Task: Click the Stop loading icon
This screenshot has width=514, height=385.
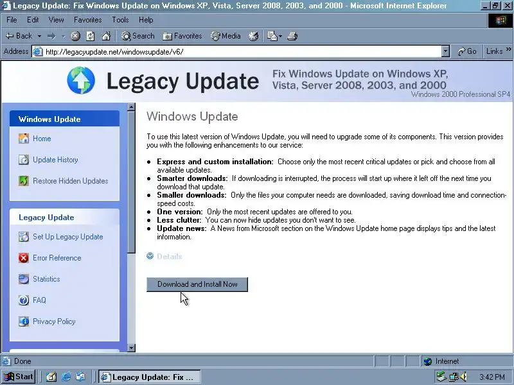Action: tap(75, 36)
